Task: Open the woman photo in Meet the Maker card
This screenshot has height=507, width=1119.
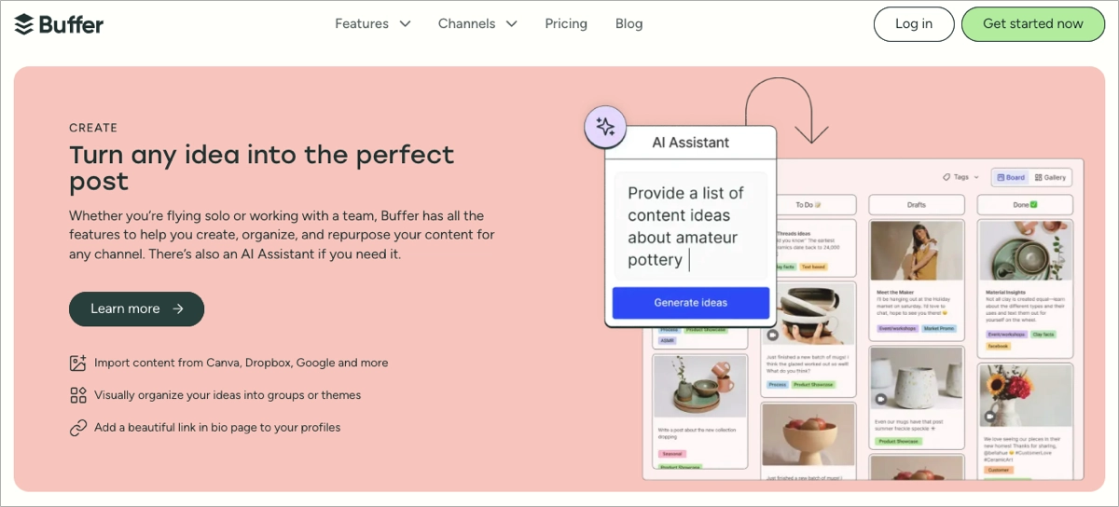Action: 917,251
